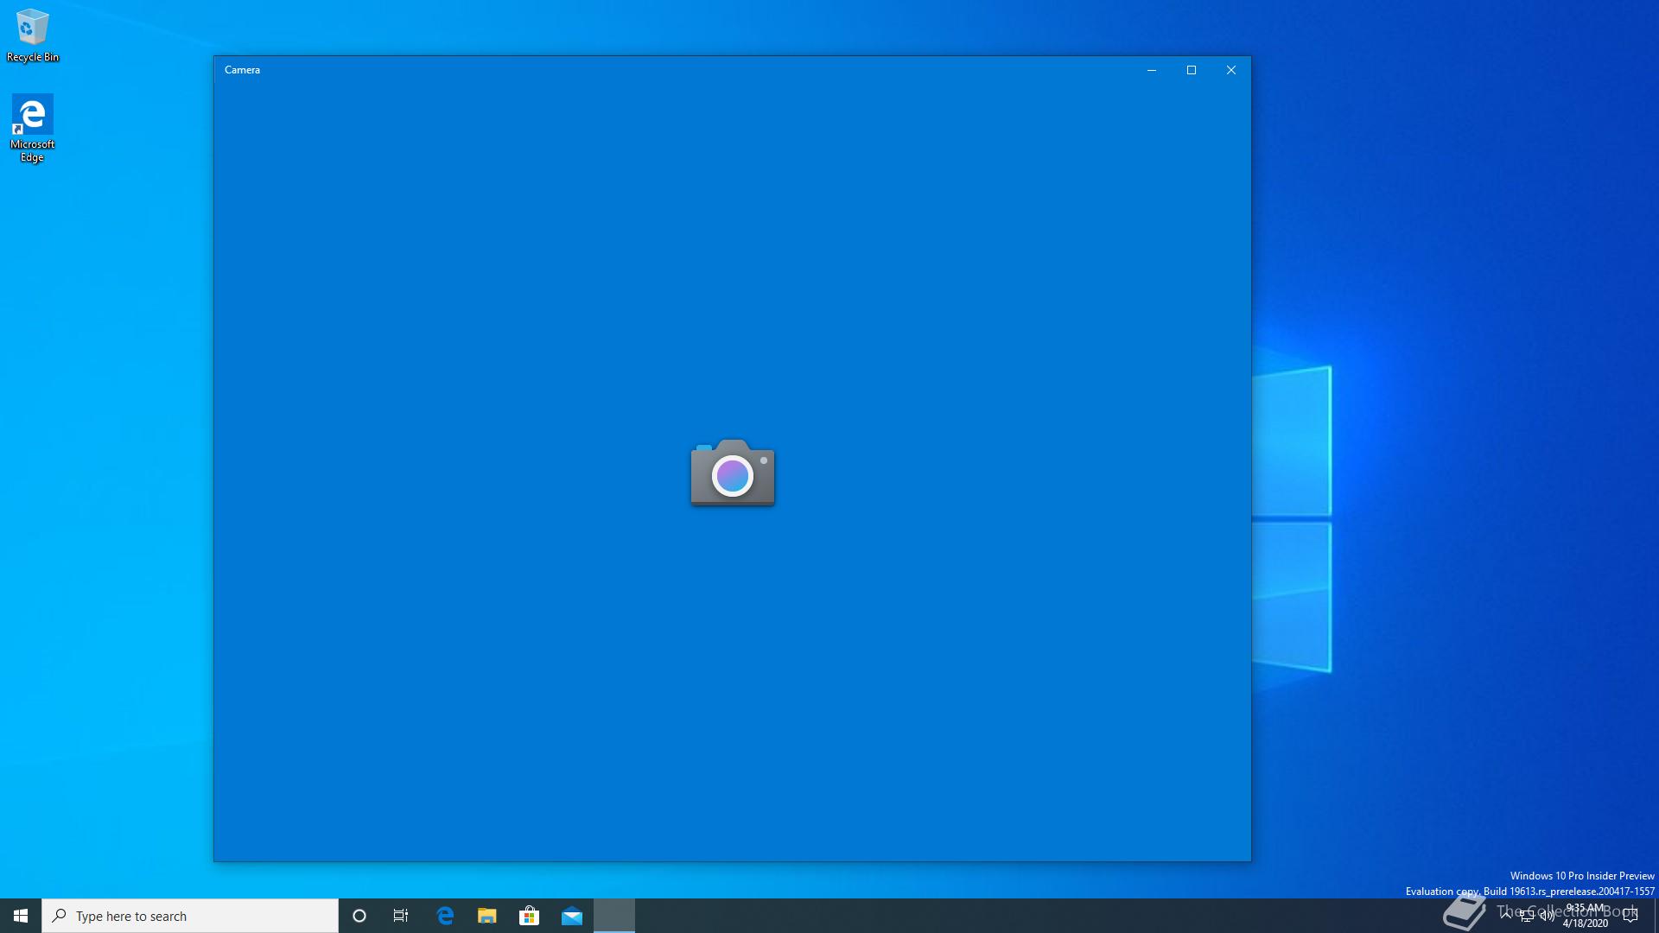Close the Camera window
The height and width of the screenshot is (933, 1659).
pyautogui.click(x=1231, y=70)
